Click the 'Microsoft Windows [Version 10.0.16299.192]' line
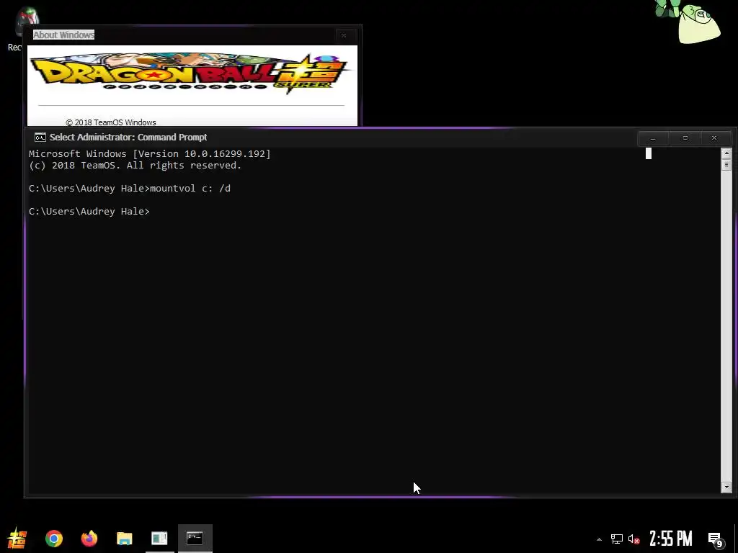 (x=150, y=154)
